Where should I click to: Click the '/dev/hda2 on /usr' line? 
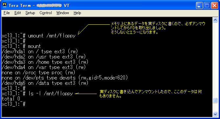(x=44, y=57)
